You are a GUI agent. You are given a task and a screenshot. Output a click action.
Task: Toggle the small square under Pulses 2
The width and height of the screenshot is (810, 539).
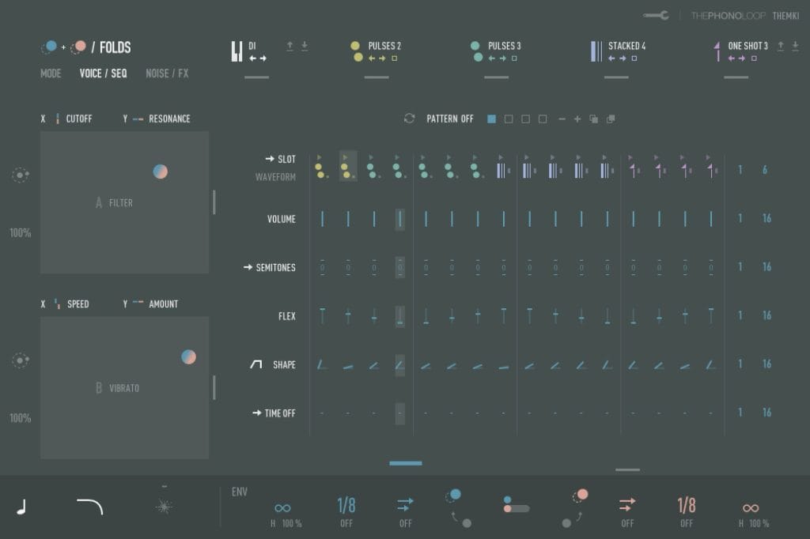395,58
